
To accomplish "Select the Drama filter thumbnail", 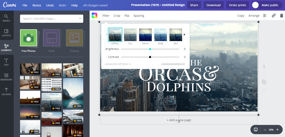I will click(145, 34).
